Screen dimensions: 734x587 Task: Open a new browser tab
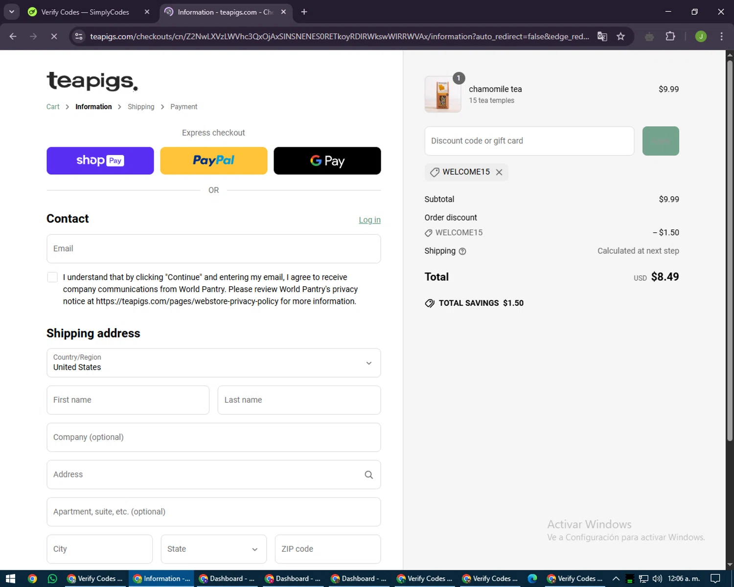[x=304, y=12]
